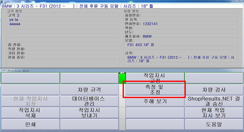
Task: Open 차량 규격 specifications
Action: (89, 90)
